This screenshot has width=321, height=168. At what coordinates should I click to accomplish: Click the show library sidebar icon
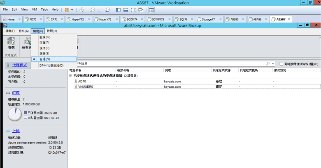117,9
